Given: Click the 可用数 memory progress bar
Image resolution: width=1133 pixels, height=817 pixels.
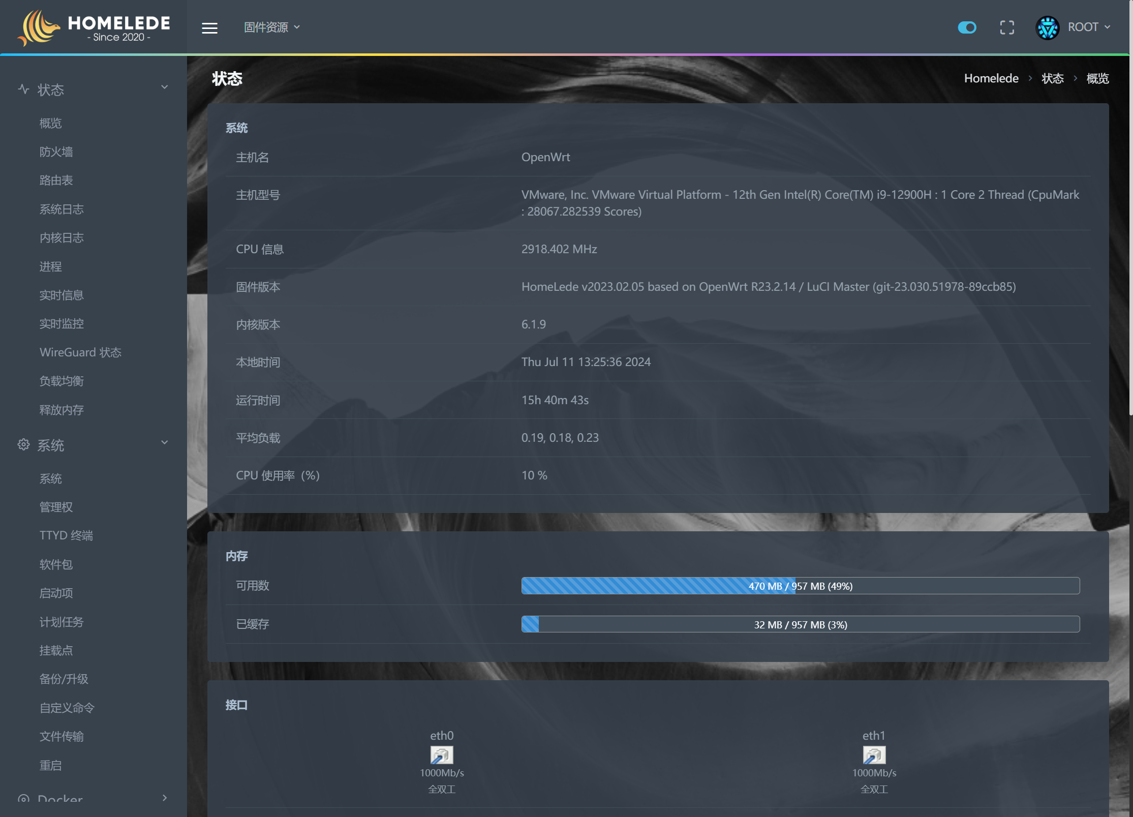Looking at the screenshot, I should pyautogui.click(x=801, y=586).
